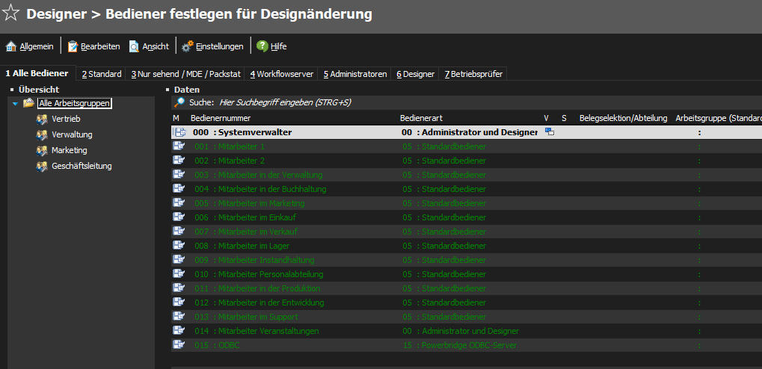
Task: Click the green Hilfe question mark icon
Action: click(x=262, y=46)
